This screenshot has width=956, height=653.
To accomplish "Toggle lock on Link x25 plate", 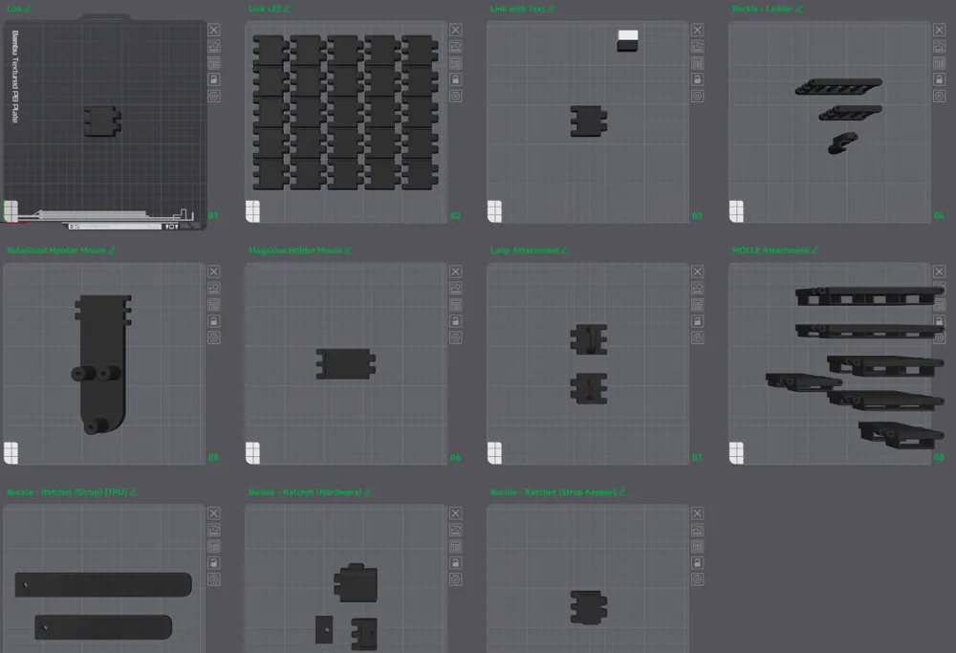I will [455, 79].
